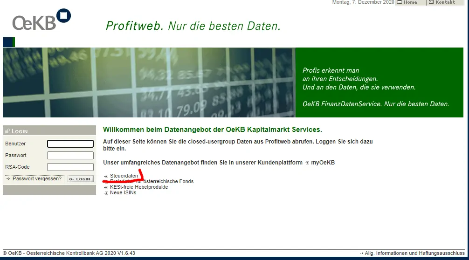469x260 pixels.
Task: Focus the Passwort input field
Action: click(70, 156)
